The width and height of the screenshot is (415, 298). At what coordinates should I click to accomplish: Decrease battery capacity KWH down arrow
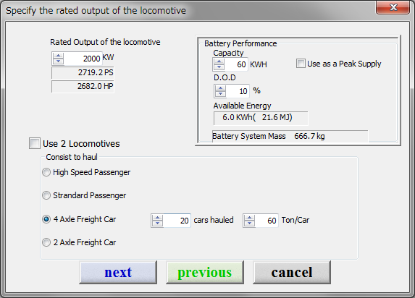pos(219,67)
